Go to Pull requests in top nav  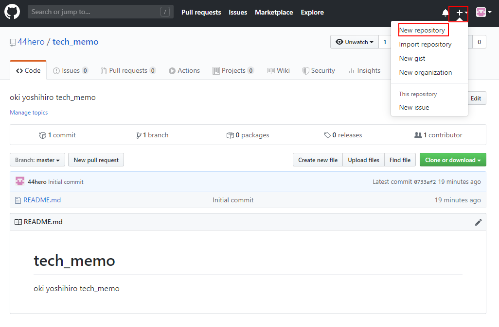201,13
